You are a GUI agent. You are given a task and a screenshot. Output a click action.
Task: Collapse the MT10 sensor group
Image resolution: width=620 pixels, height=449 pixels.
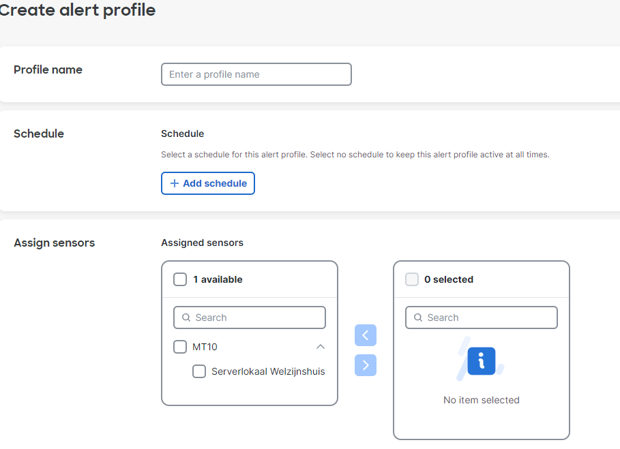320,347
